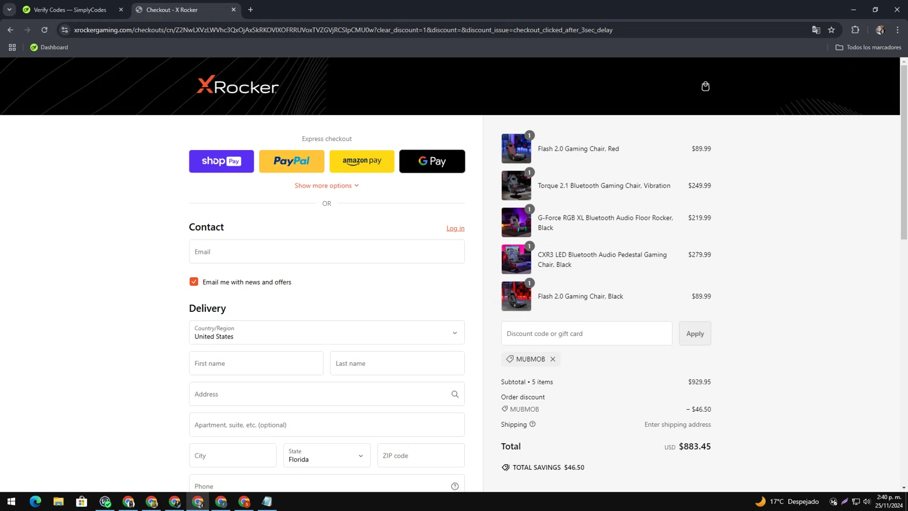Click the Apartment, suite optional field
The image size is (908, 511).
click(327, 424)
